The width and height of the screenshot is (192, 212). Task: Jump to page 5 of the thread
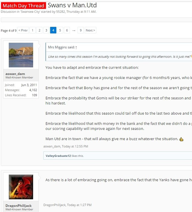60,30
